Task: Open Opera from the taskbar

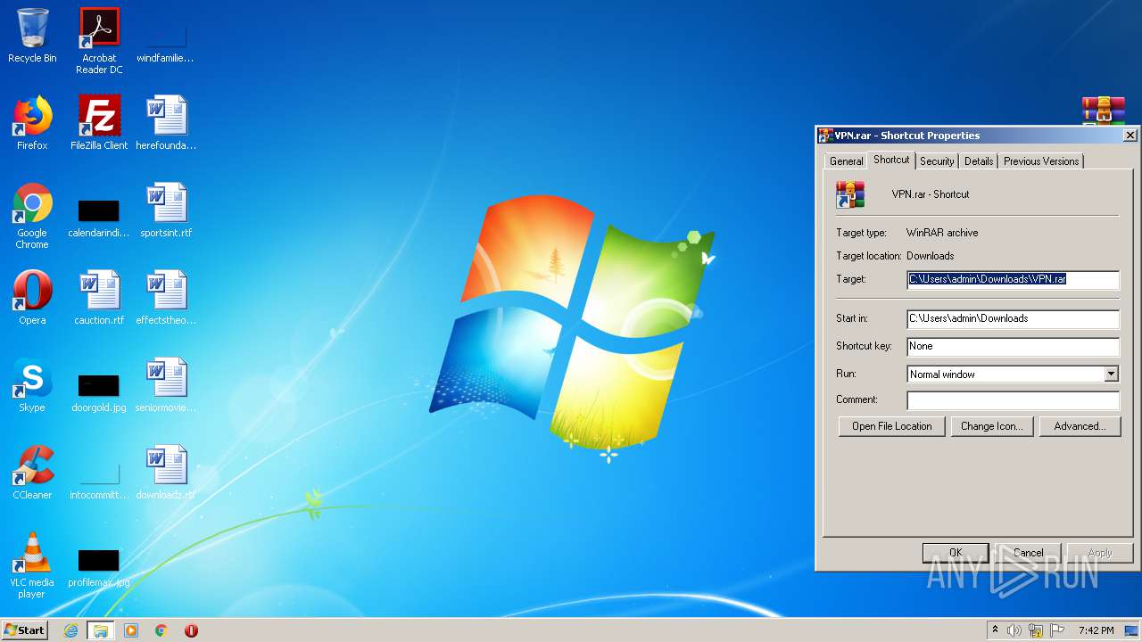Action: (191, 630)
